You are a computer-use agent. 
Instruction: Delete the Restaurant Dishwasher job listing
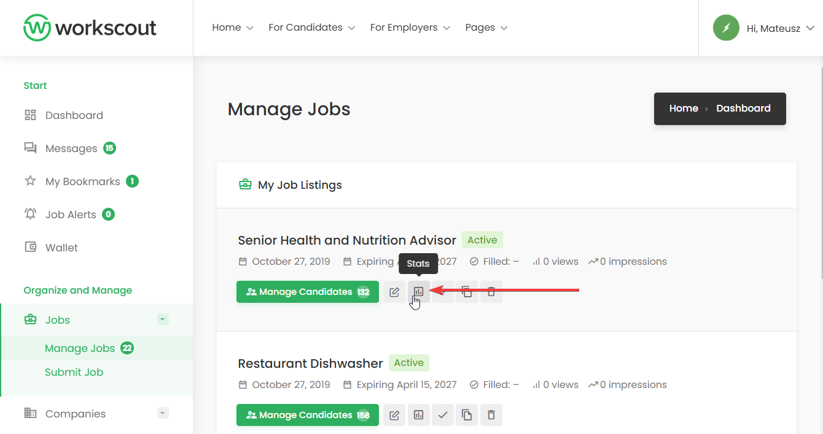(491, 415)
